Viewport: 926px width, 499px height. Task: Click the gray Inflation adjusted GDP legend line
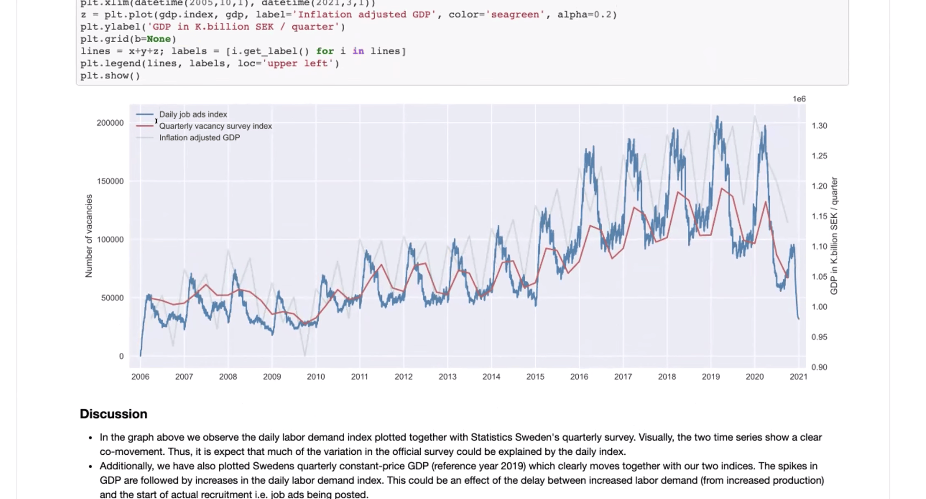tap(145, 138)
